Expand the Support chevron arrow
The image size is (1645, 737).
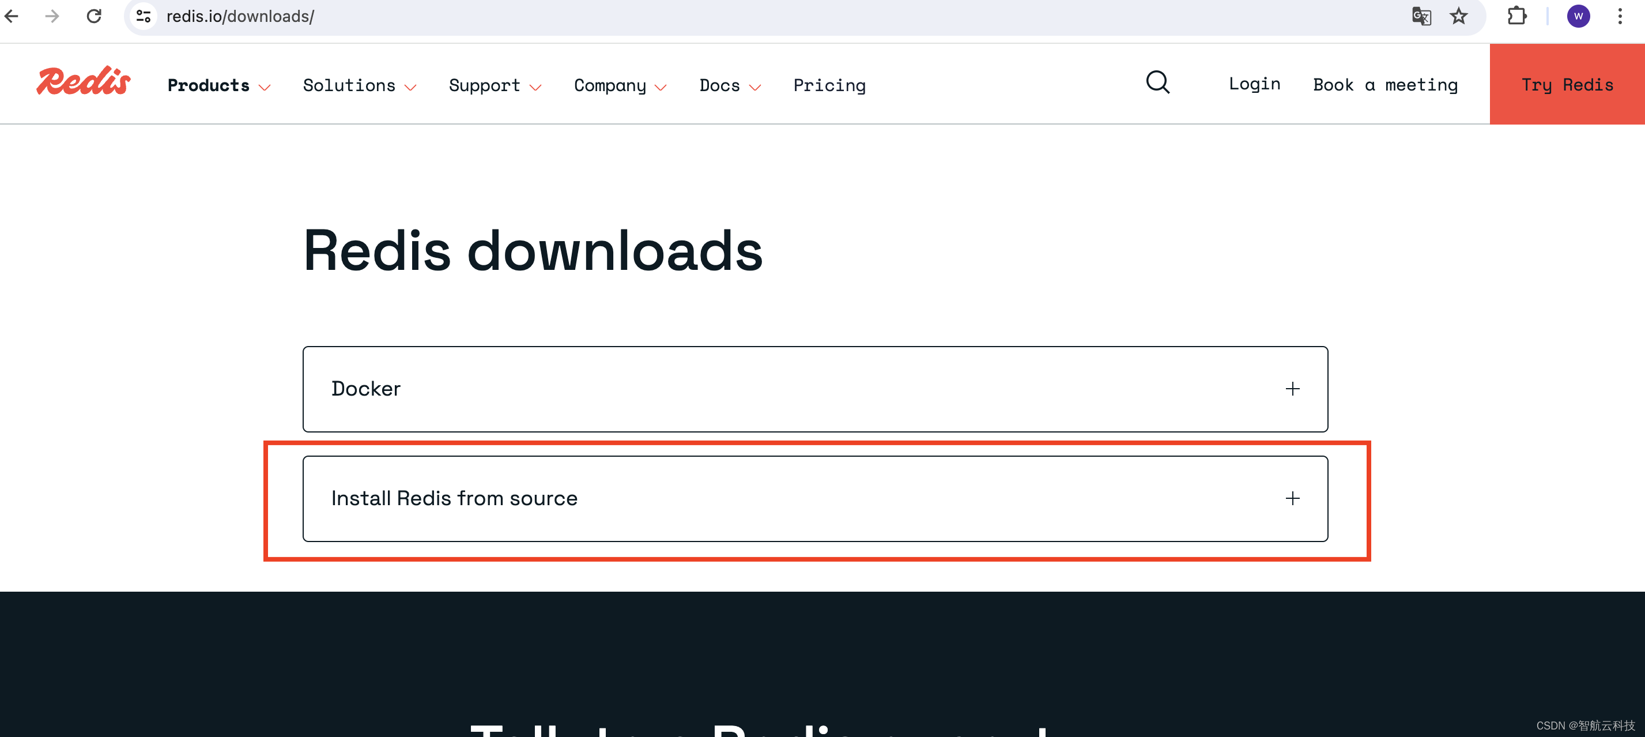tap(535, 88)
